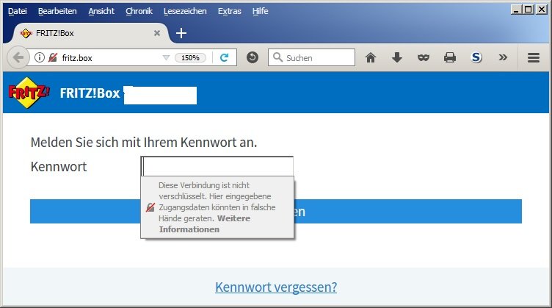Click the FRITZ!Box header title text
The width and height of the screenshot is (552, 308).
90,93
